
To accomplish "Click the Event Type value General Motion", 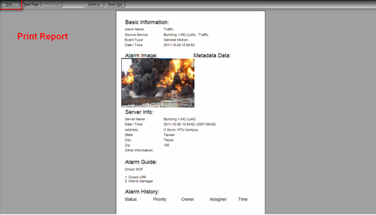I will click(x=176, y=40).
